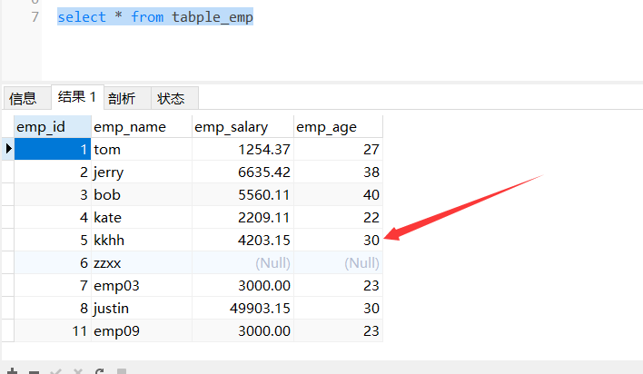
Task: Switch to the 状态 tab
Action: coord(171,98)
